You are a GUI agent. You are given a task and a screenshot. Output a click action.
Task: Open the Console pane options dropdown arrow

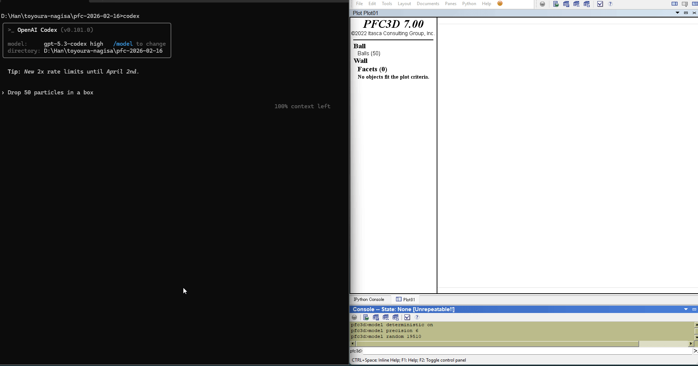click(686, 309)
